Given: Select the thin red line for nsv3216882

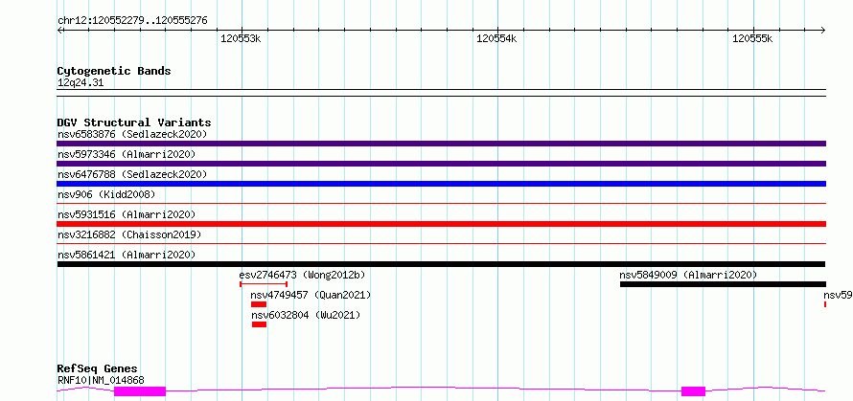Looking at the screenshot, I should (441, 244).
